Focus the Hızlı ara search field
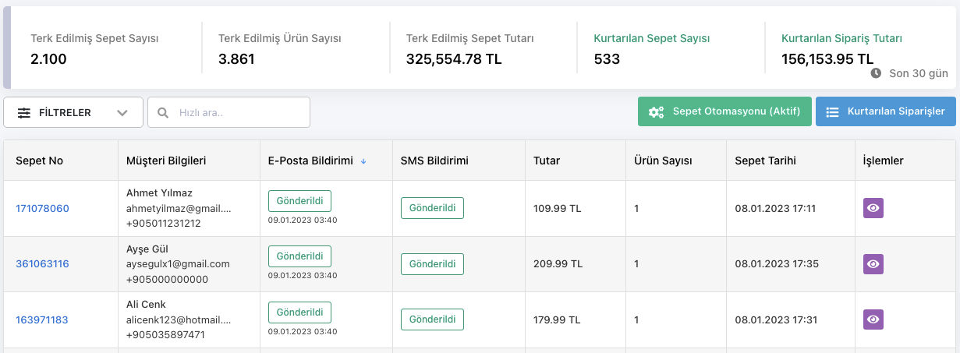Viewport: 960px width, 353px height. pyautogui.click(x=228, y=112)
